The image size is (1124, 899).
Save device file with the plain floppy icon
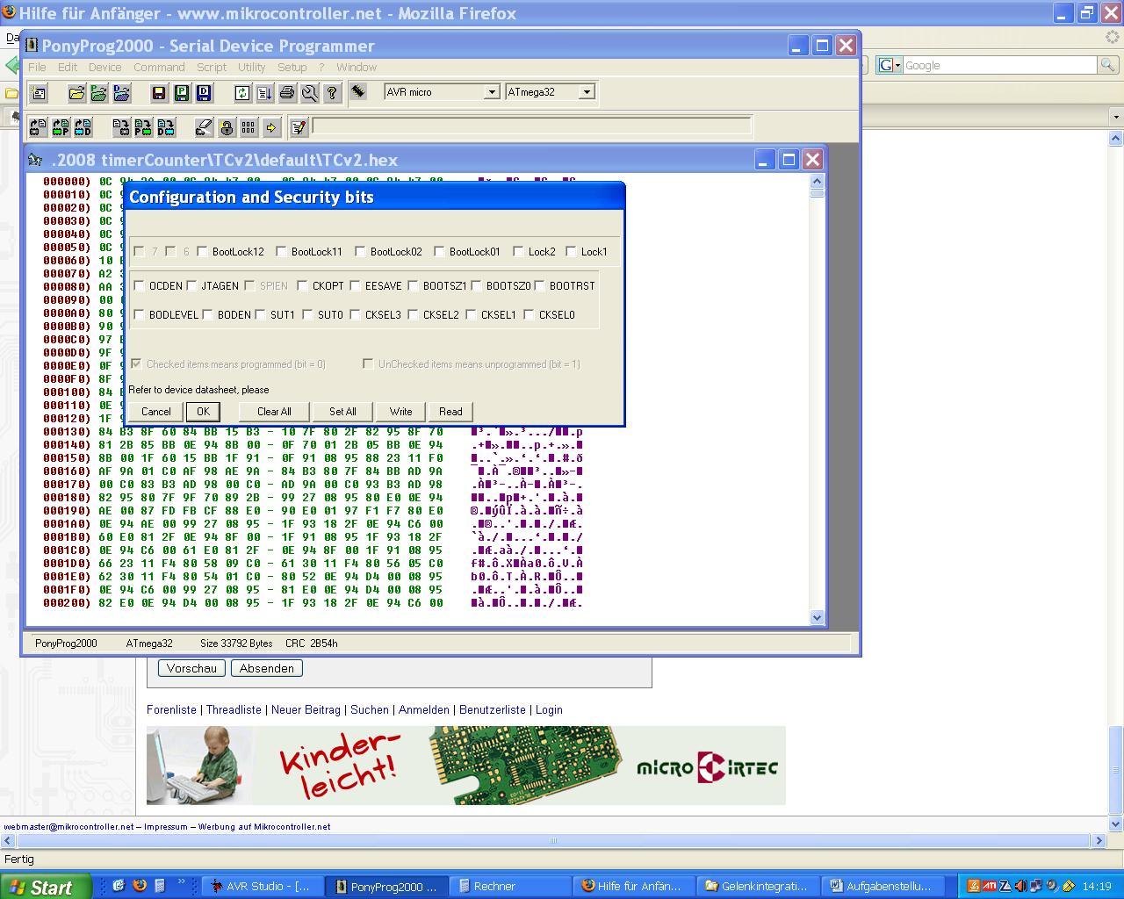click(159, 93)
